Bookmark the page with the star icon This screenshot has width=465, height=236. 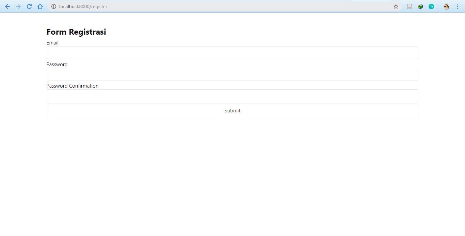click(396, 6)
